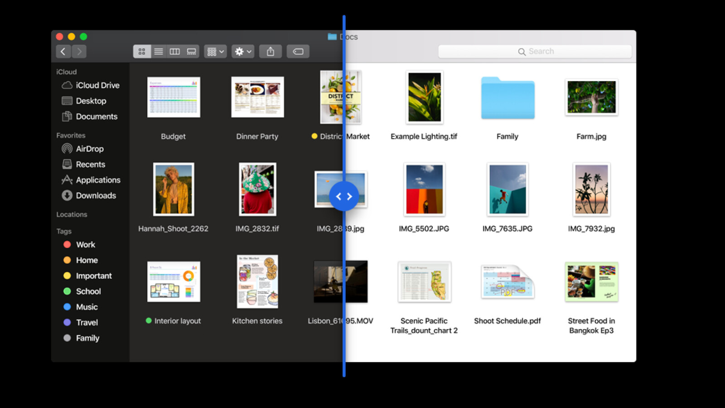
Task: Select the Shoot Schedule.pdf file
Action: [x=507, y=282]
